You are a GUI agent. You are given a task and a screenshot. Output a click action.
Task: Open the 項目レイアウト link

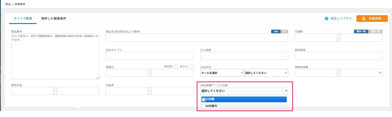tap(341, 18)
